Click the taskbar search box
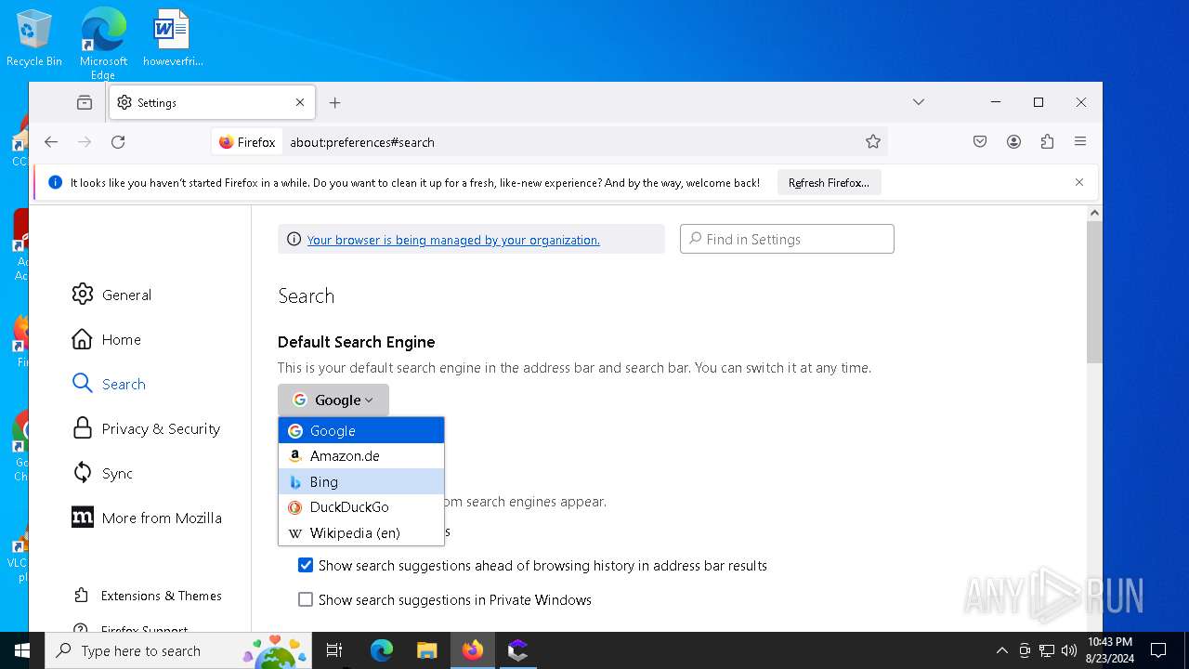 click(178, 650)
